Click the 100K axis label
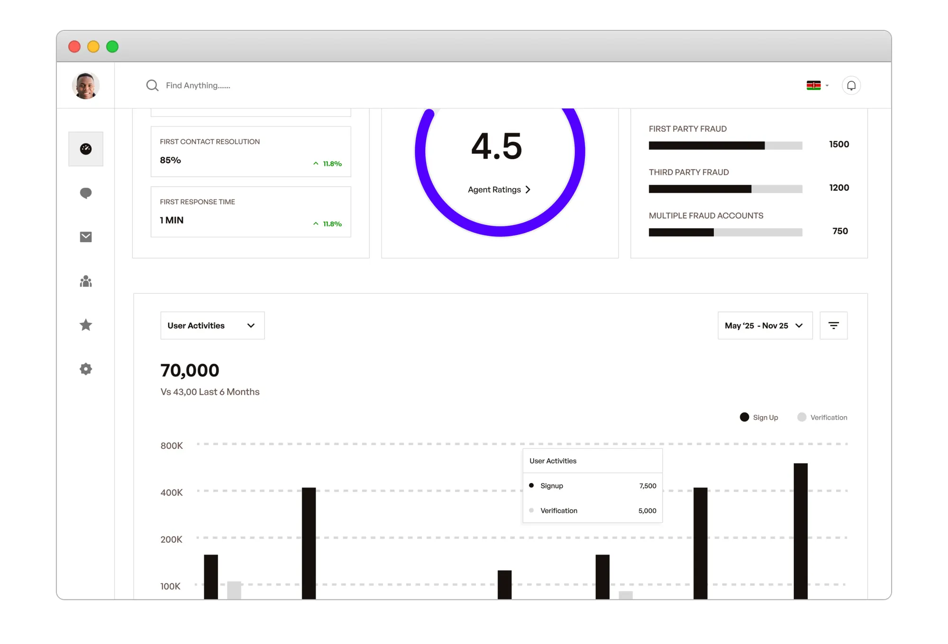 pyautogui.click(x=170, y=586)
